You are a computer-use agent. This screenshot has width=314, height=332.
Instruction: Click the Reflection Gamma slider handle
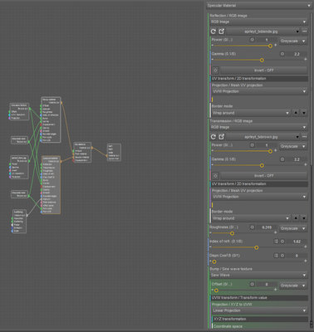(262, 60)
